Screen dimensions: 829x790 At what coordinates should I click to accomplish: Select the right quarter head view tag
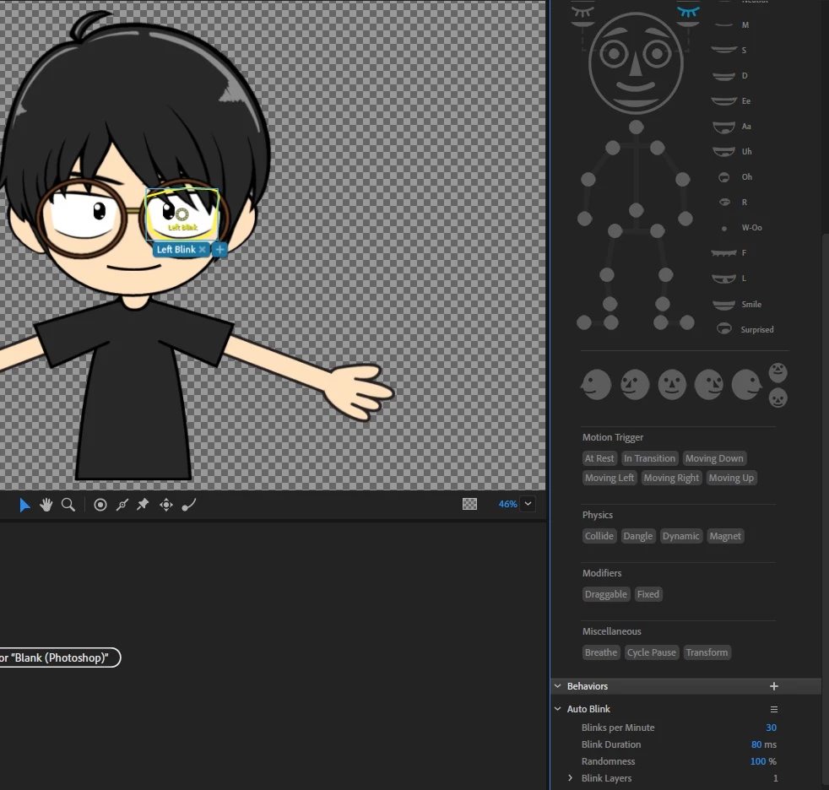pos(708,384)
